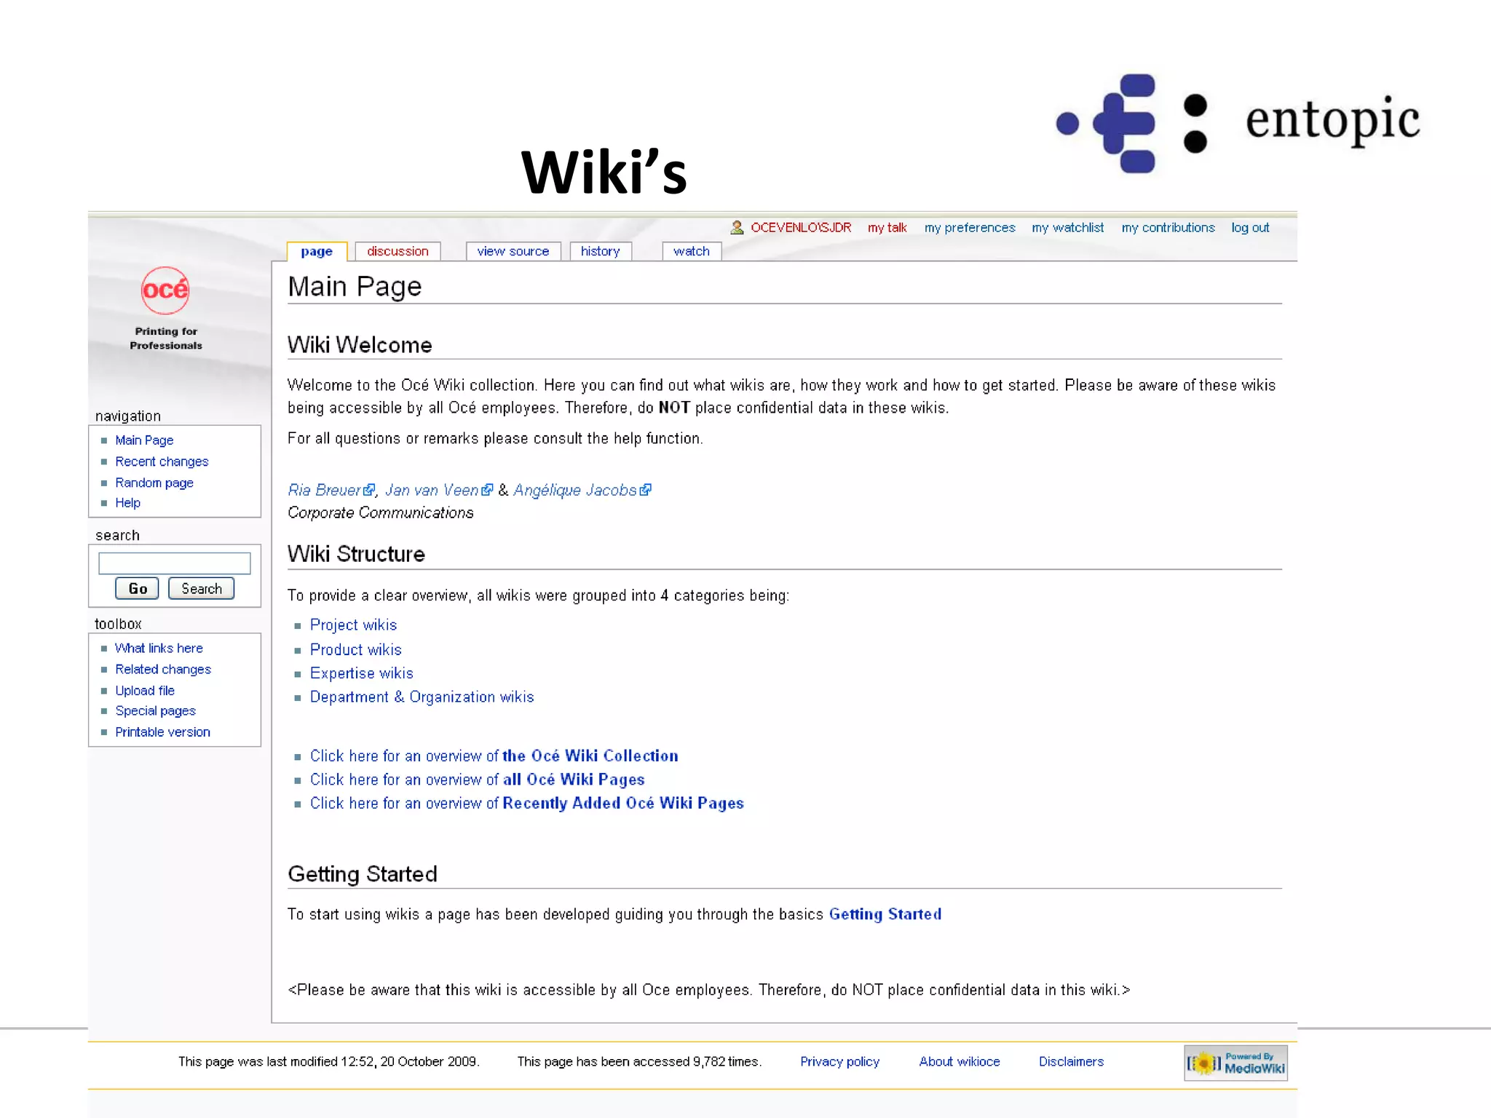
Task: Open my talk link
Action: (887, 228)
